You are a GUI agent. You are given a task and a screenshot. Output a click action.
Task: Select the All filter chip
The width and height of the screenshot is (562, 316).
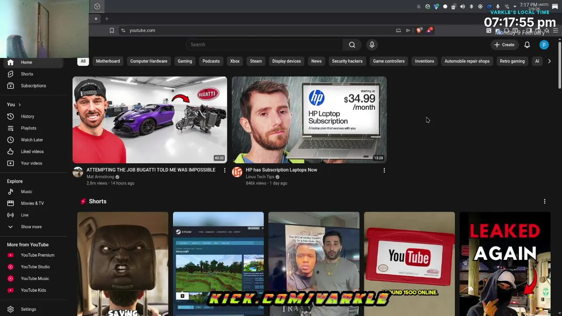point(83,61)
